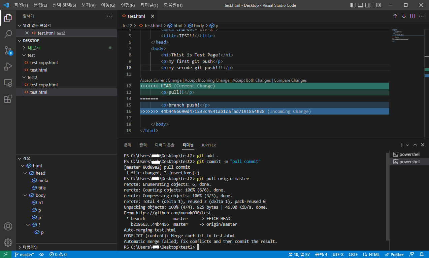Open the 파일(F) menu
The width and height of the screenshot is (429, 258).
point(21,5)
